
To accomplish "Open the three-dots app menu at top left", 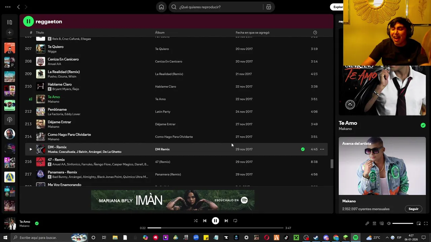I will point(8,7).
